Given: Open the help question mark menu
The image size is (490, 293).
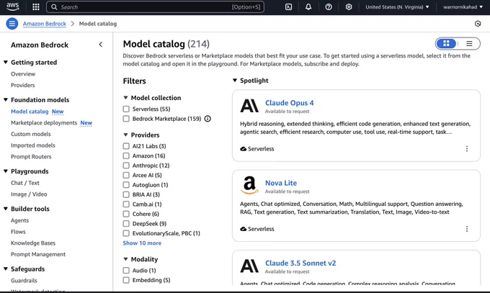Looking at the screenshot, I should click(329, 7).
